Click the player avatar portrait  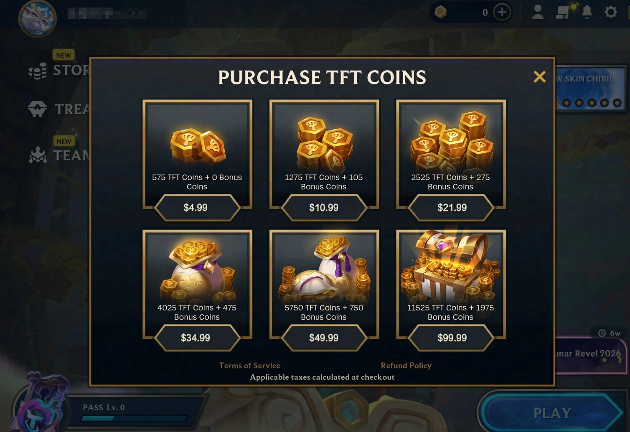(x=38, y=18)
